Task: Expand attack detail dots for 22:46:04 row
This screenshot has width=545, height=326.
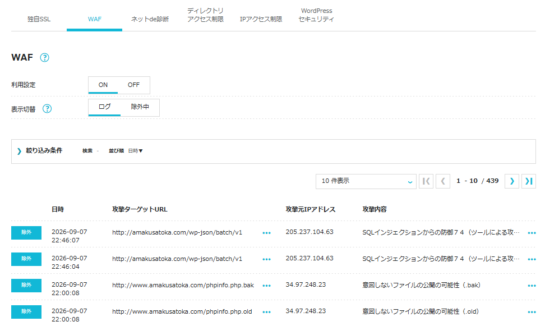Action: coord(532,260)
